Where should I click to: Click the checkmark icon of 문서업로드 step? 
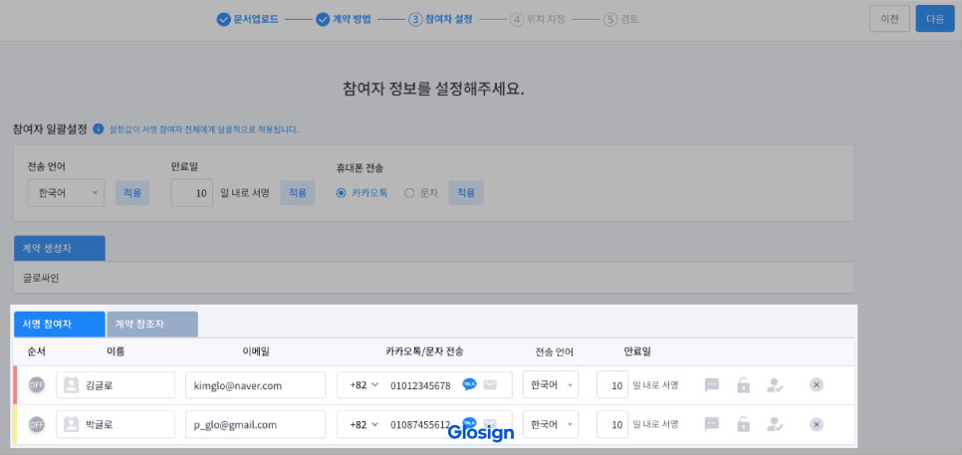[x=223, y=20]
